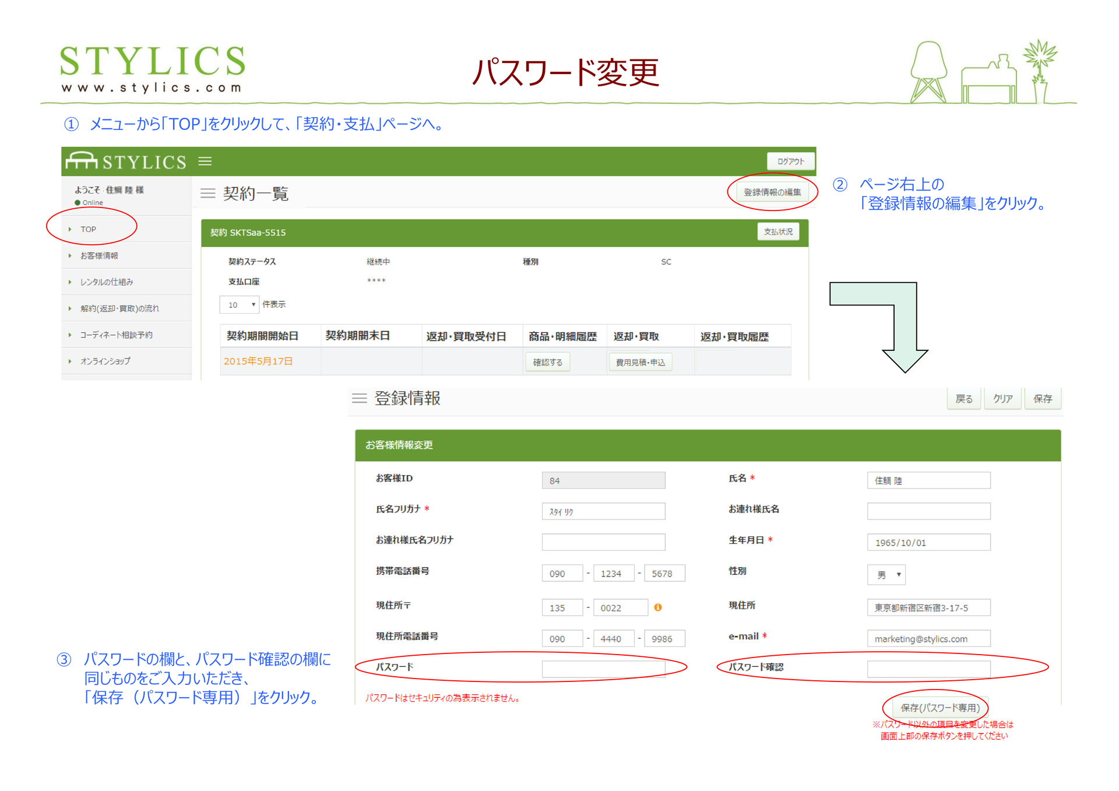This screenshot has width=1119, height=791.
Task: Click the hamburger icon beside 登録情報 title
Action: [x=359, y=398]
